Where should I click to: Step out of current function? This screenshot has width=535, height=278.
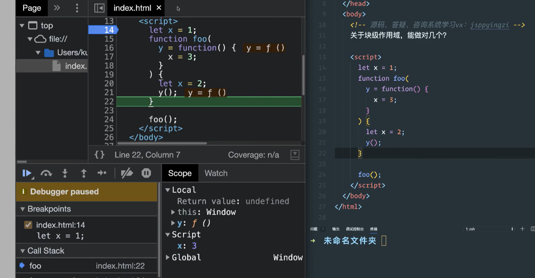coord(84,173)
